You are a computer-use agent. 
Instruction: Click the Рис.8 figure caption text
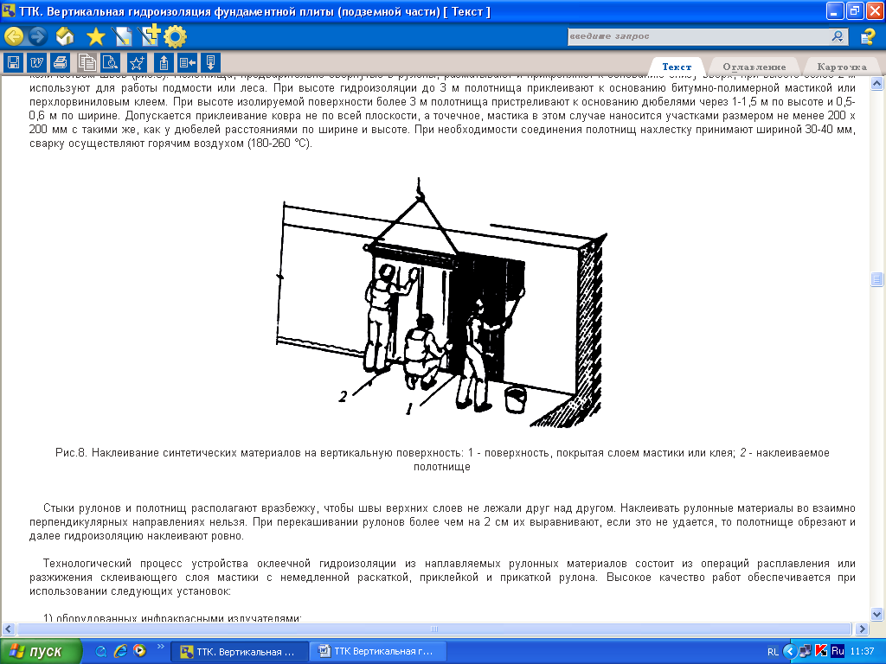[442, 460]
